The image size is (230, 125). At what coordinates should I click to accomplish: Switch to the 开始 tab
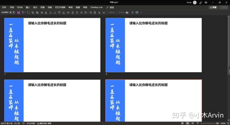[12, 7]
